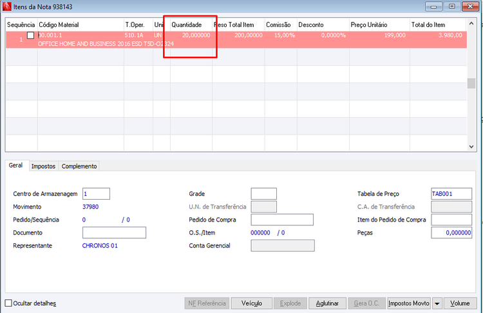The image size is (483, 313).
Task: Click the Preço Unitário column header
Action: click(379, 24)
